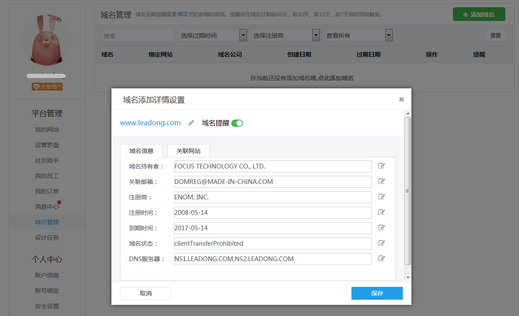
Task: Click inside the 搜索 input field
Action: pyautogui.click(x=137, y=35)
